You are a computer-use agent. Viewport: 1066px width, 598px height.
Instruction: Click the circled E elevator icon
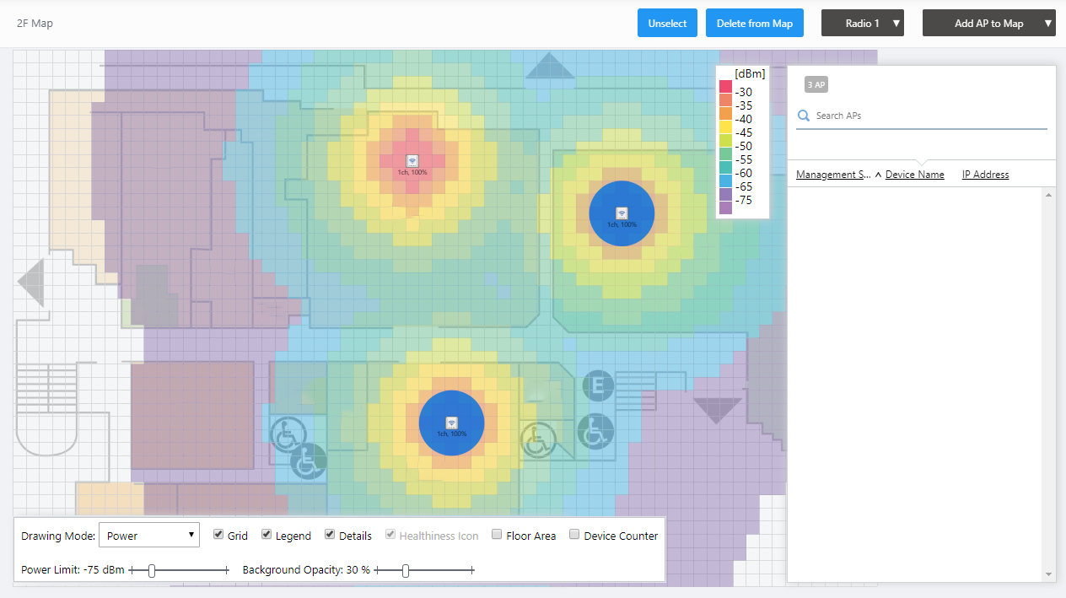pos(598,386)
